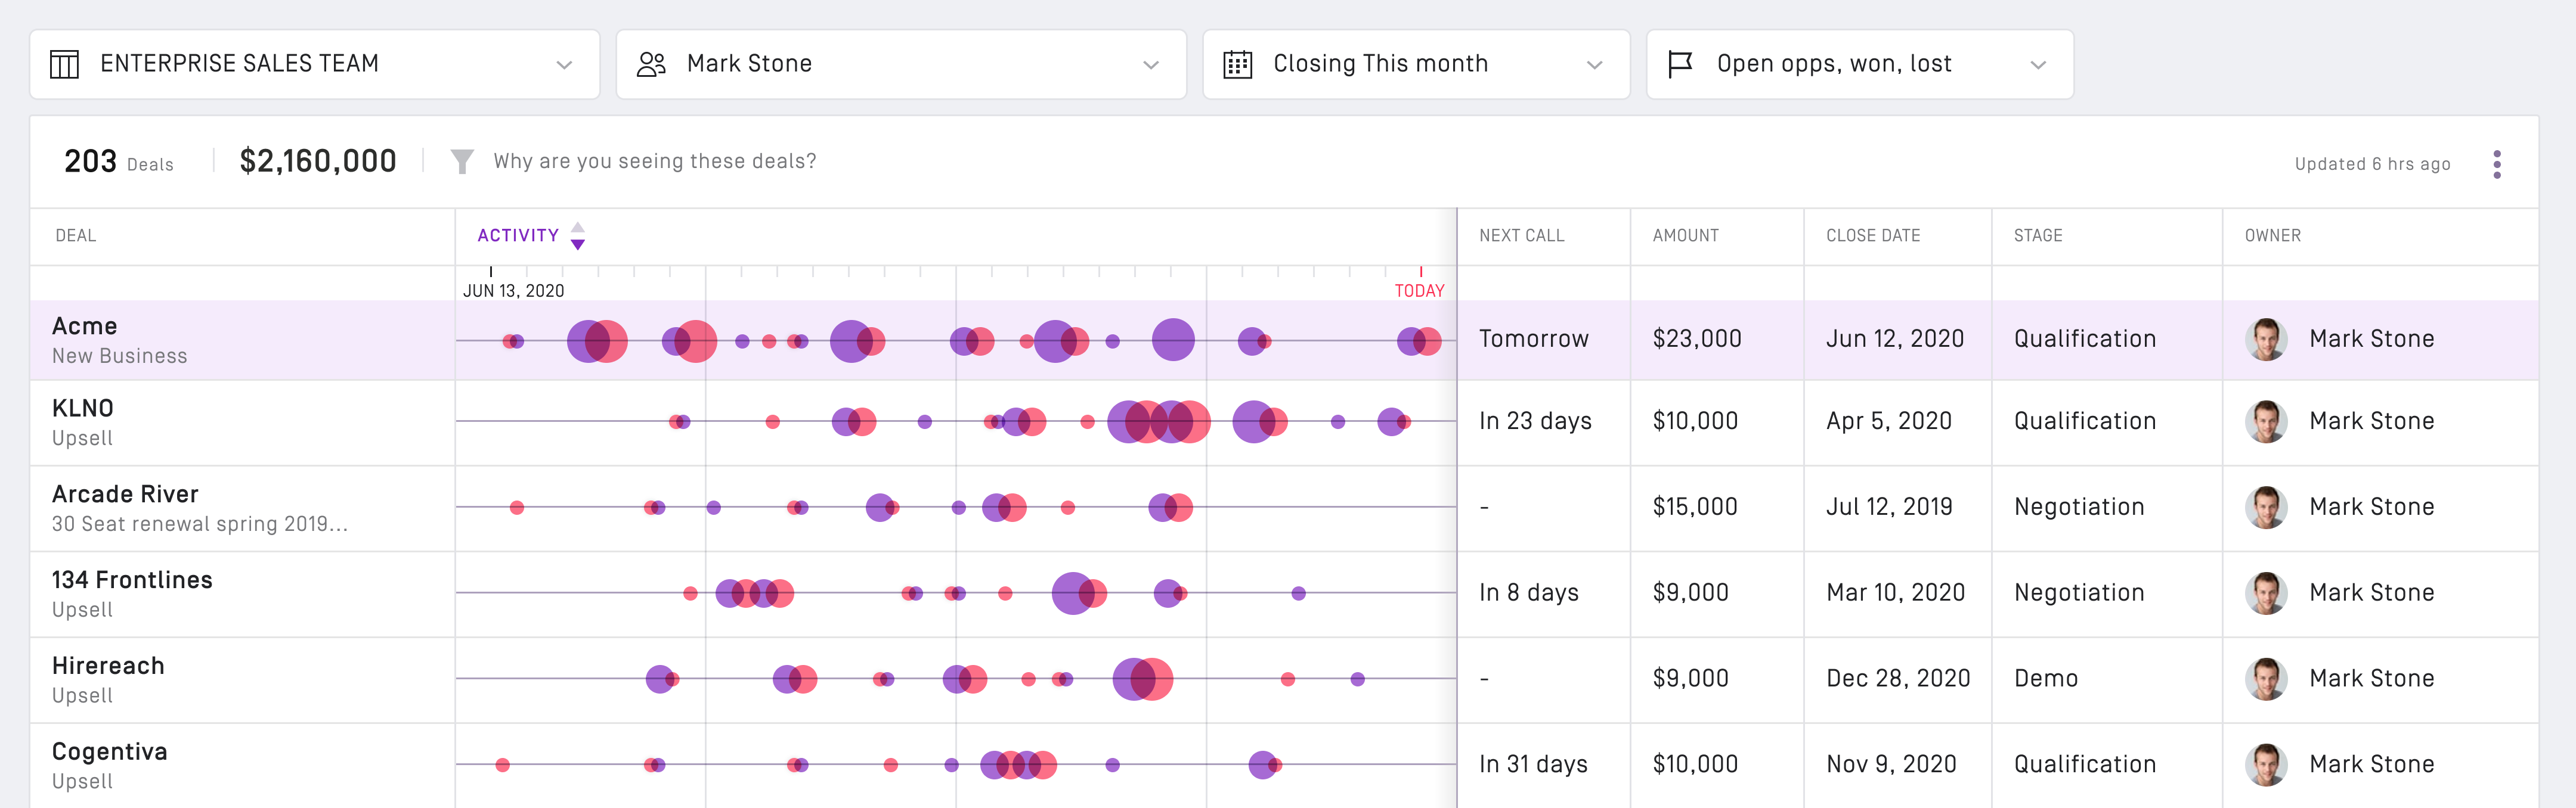
Task: Click the Close Date column header
Action: click(1872, 236)
